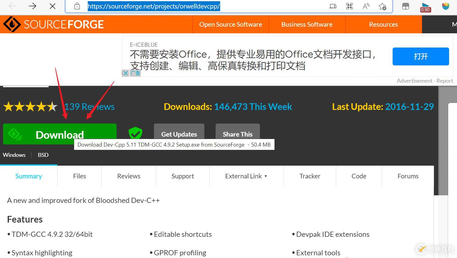Screen dimensions: 457x258
Task: Click the green verified shield icon
Action: coord(135,134)
